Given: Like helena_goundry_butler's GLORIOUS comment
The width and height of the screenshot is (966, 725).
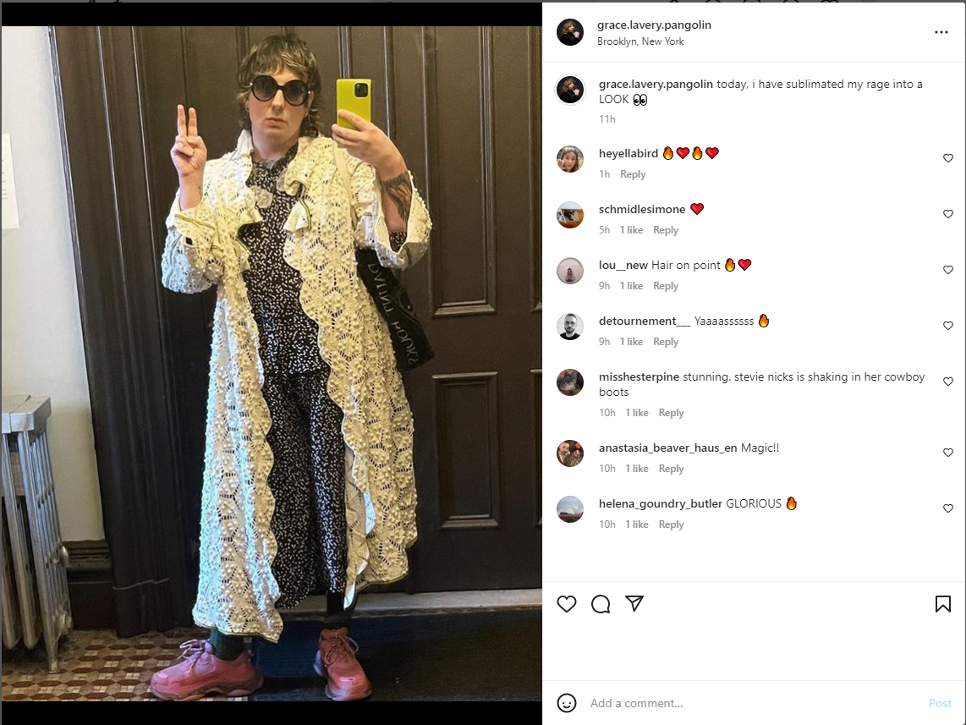Looking at the screenshot, I should (948, 508).
